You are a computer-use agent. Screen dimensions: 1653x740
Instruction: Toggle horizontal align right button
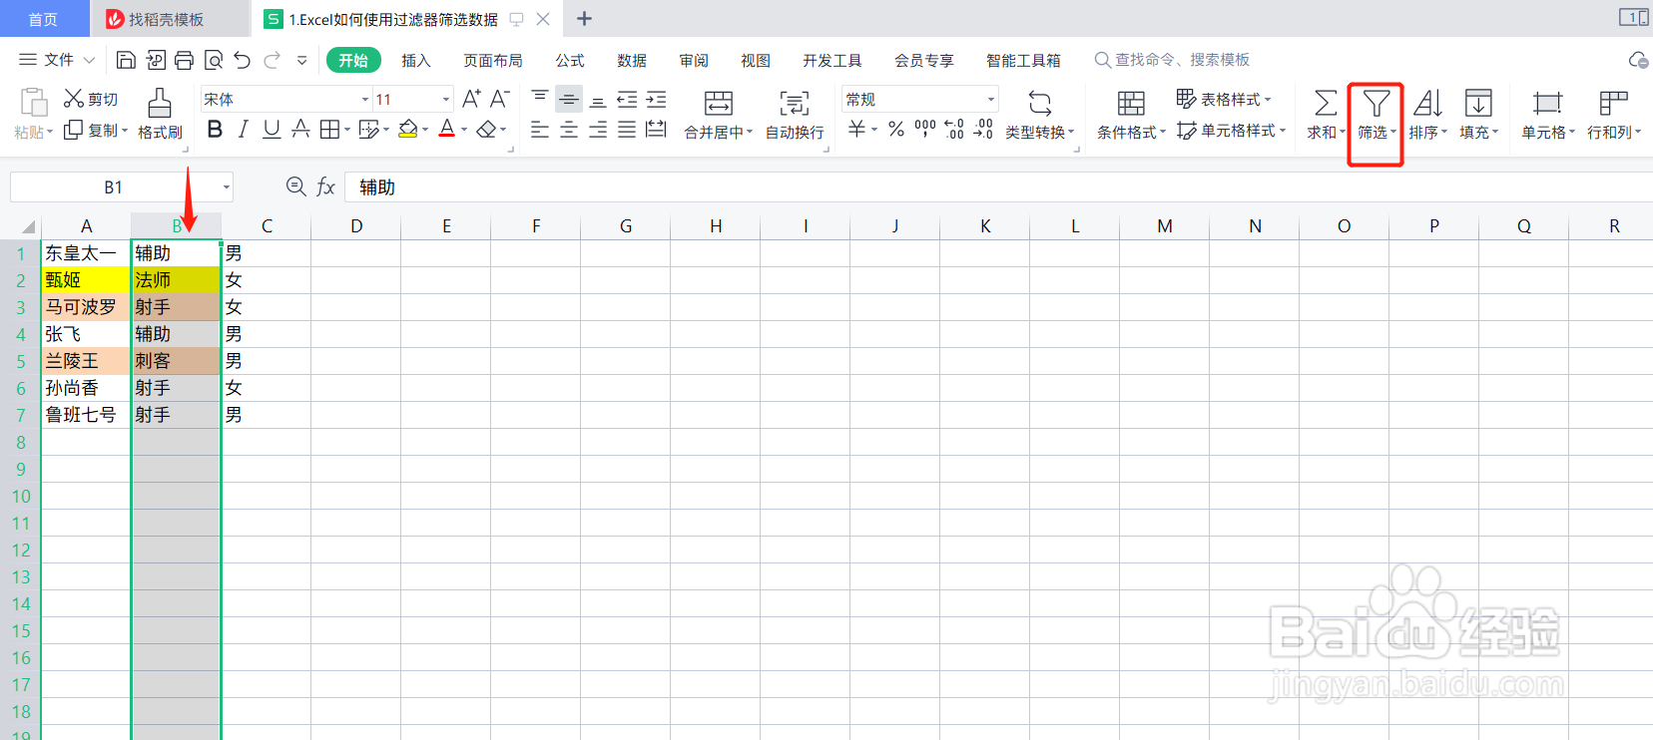598,130
